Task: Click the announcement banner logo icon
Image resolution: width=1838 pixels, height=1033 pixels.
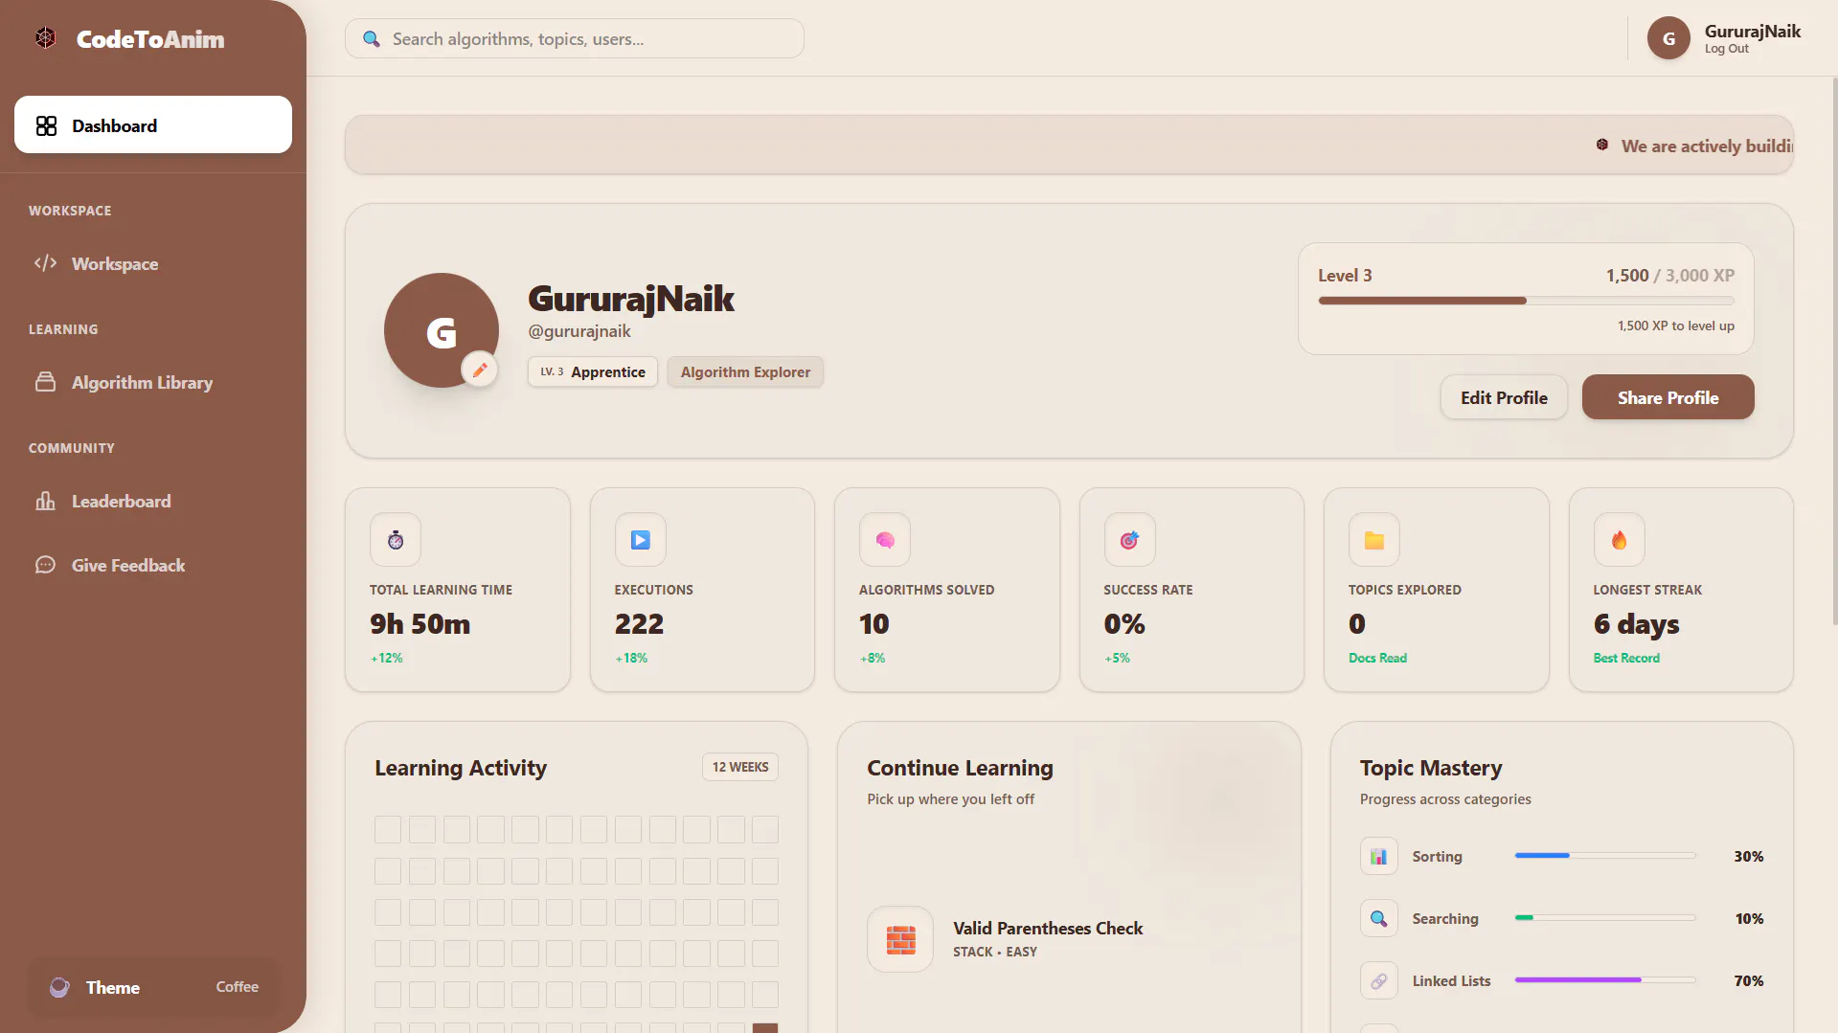Action: click(1602, 145)
